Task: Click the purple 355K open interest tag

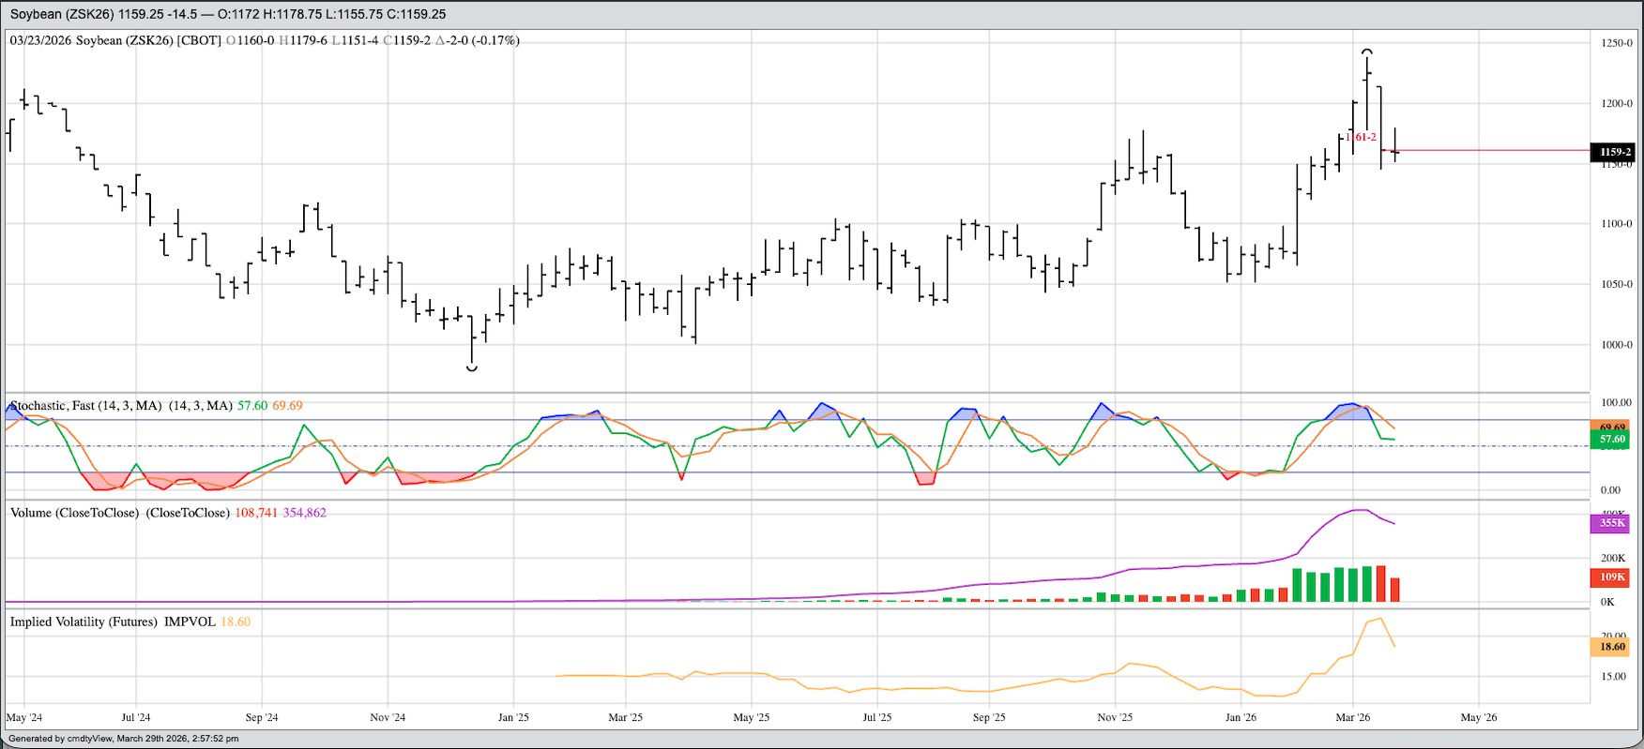Action: [1611, 523]
